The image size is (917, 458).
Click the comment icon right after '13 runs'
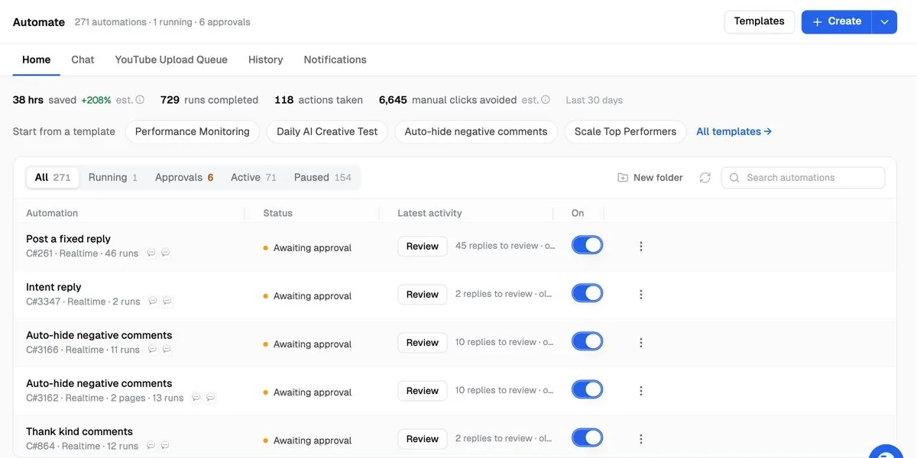196,398
